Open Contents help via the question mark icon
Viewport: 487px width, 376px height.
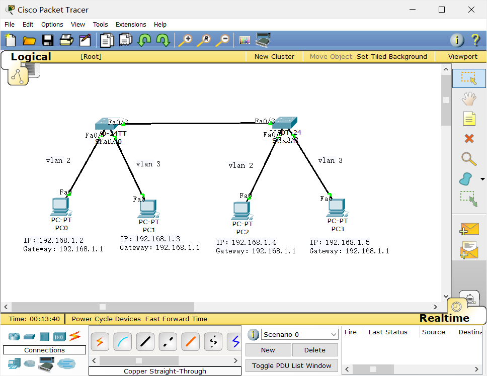click(x=475, y=40)
